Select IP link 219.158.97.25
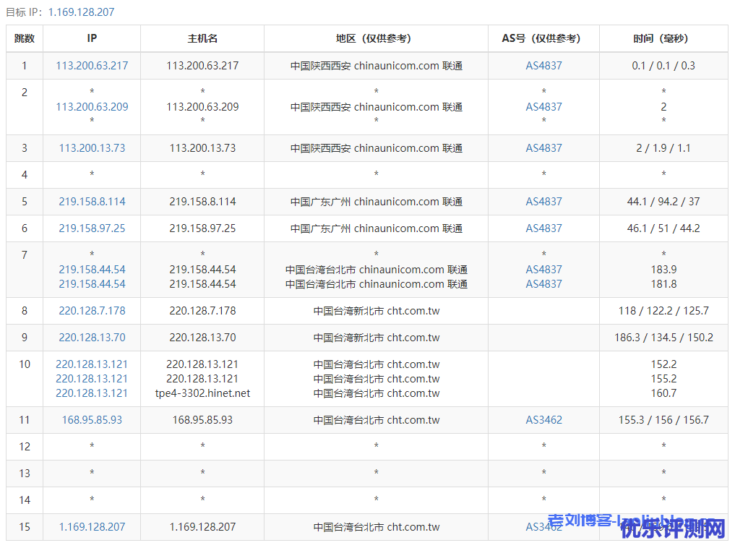 coord(92,228)
